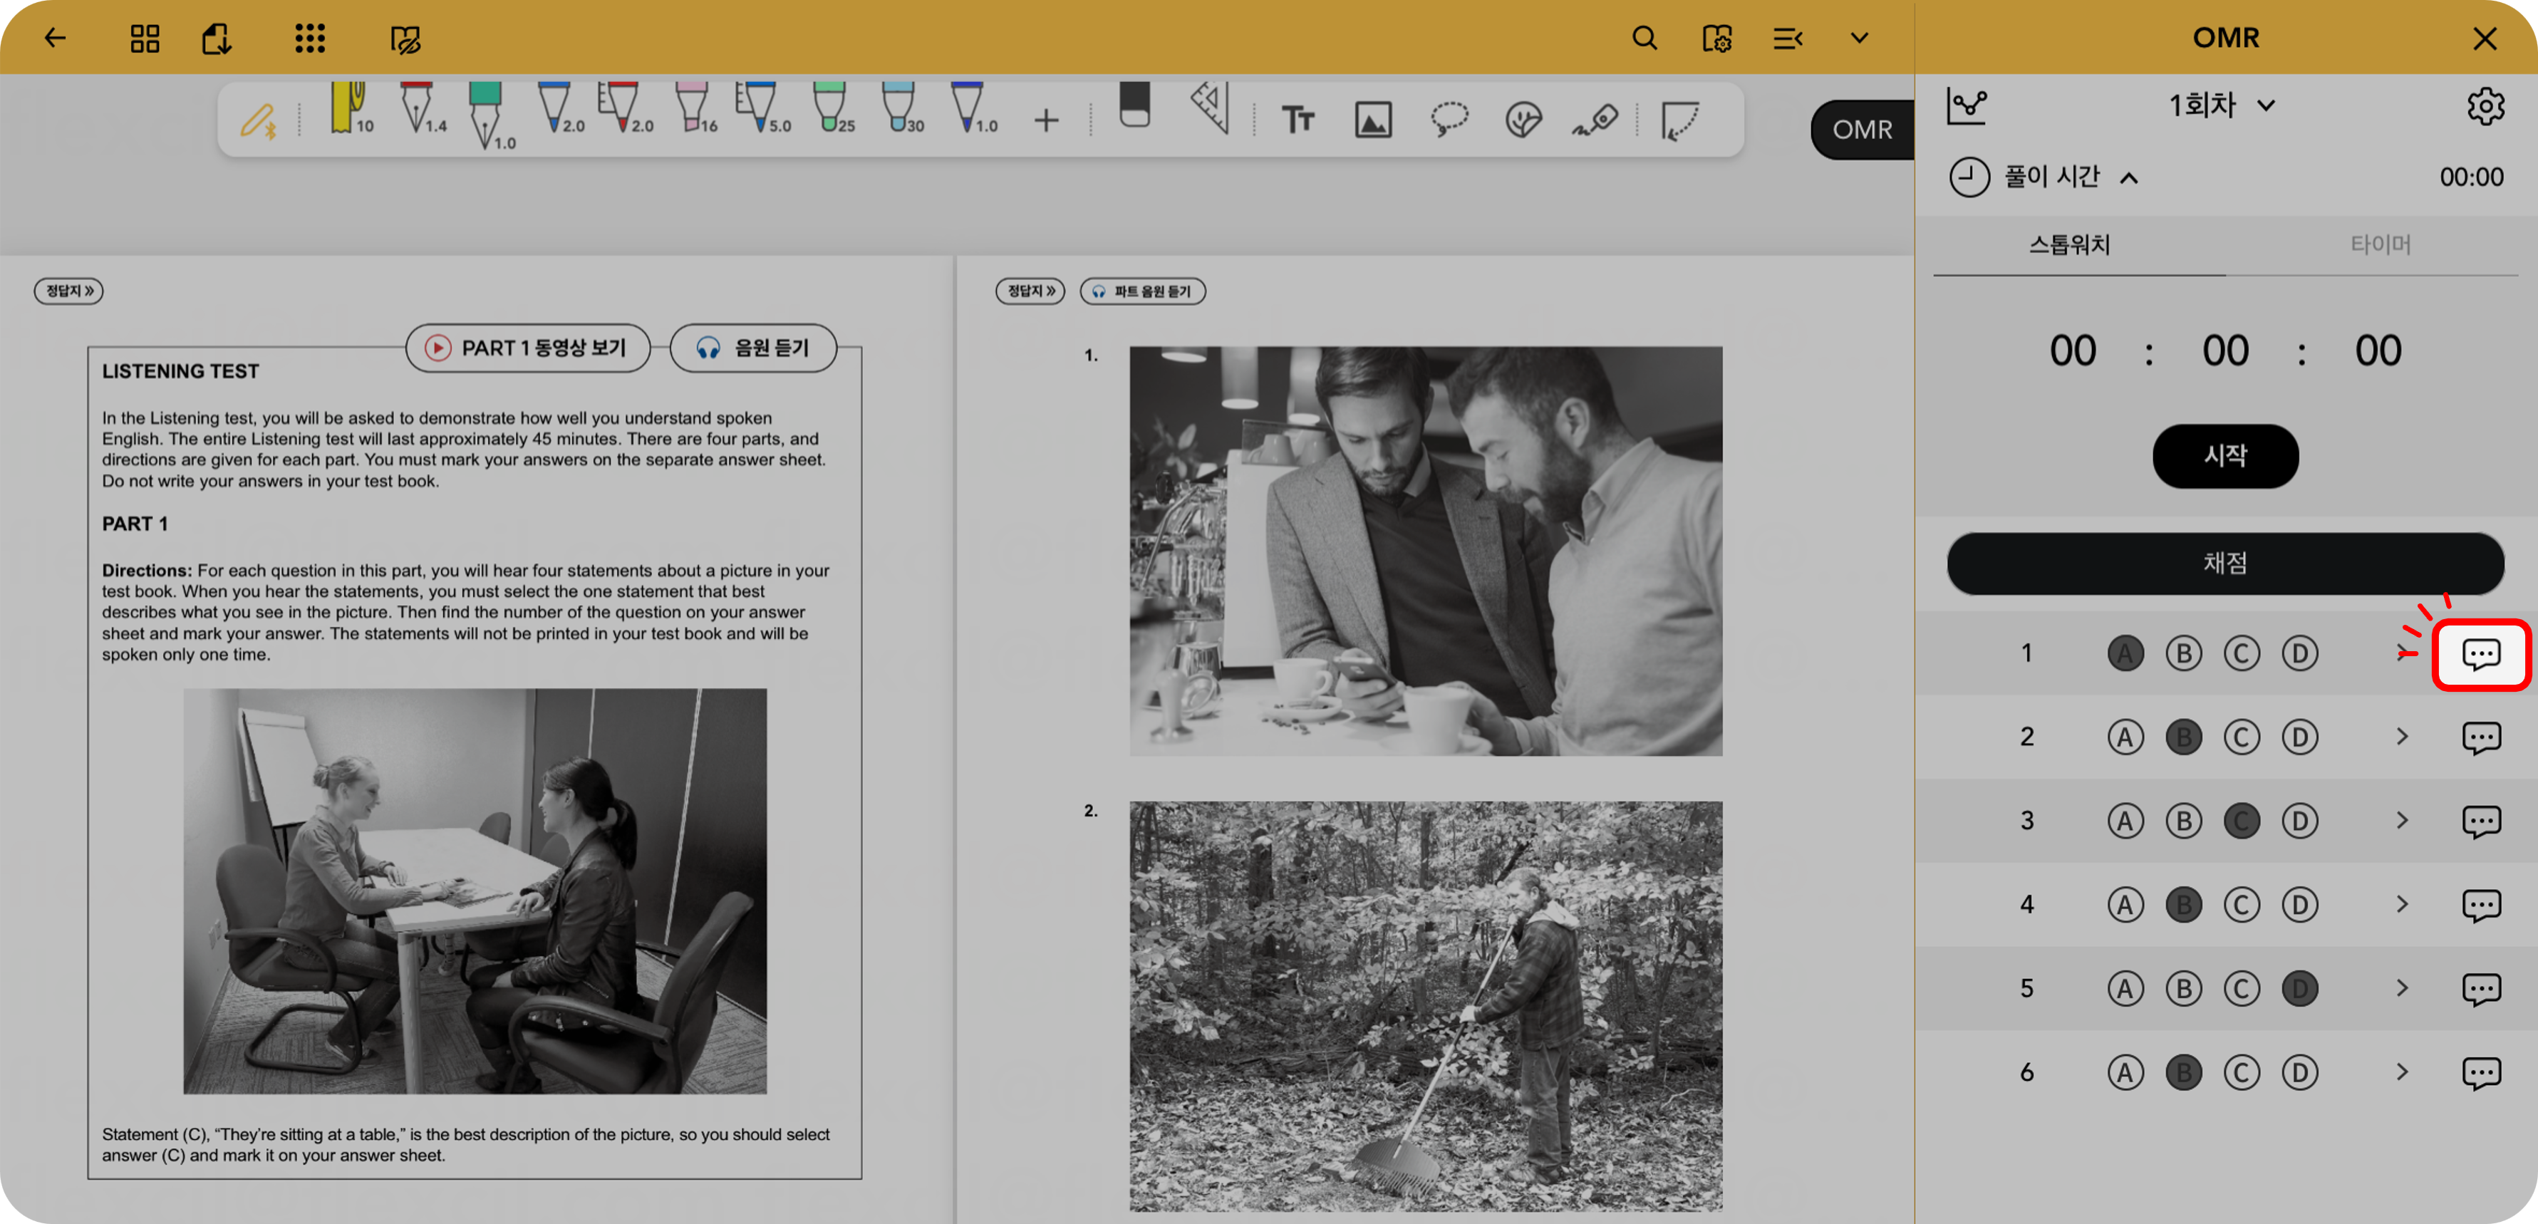This screenshot has height=1224, width=2538.
Task: Select the laser pointer tool
Action: click(1595, 120)
